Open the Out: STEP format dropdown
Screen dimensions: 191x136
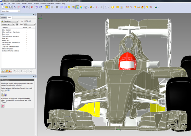(x=30, y=24)
